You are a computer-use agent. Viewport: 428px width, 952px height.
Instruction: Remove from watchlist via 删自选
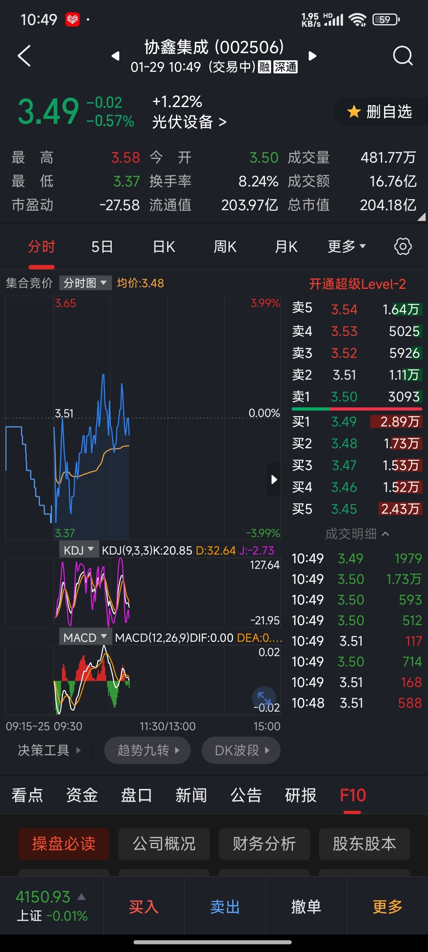click(380, 112)
